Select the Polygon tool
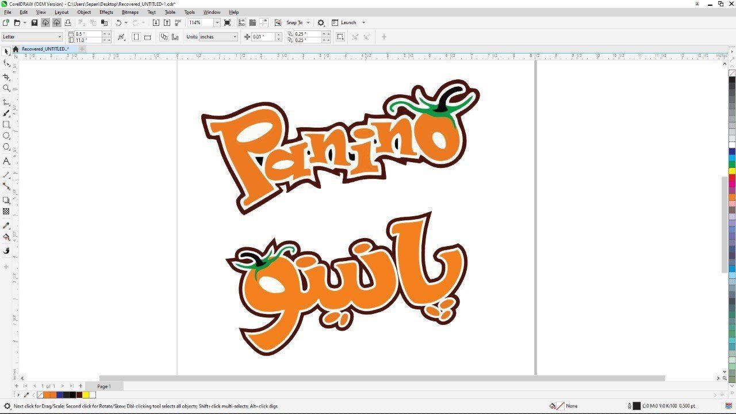This screenshot has height=414, width=736. tap(6, 147)
